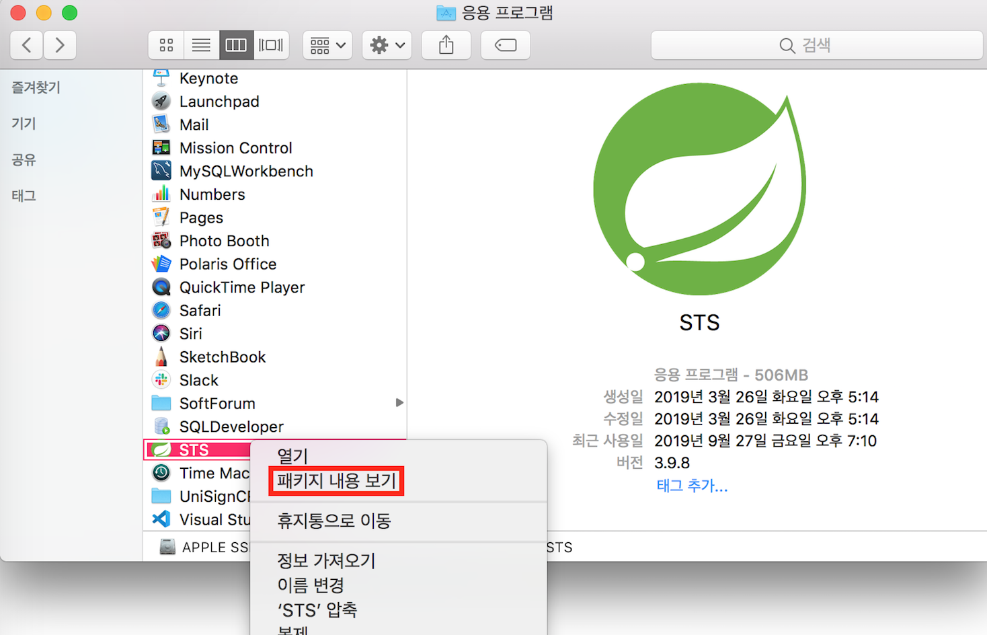Viewport: 987px width, 635px height.
Task: Choose 휴지통으로 이동 menu entry
Action: 334,521
